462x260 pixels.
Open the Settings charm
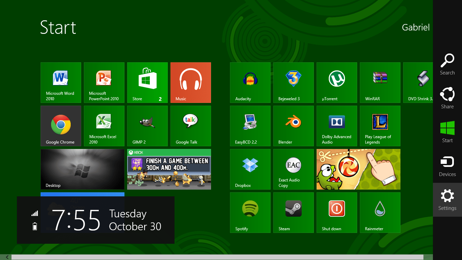pyautogui.click(x=447, y=200)
